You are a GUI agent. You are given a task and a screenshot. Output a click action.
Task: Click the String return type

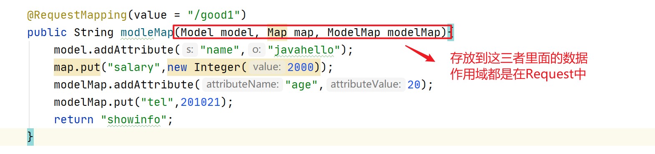94,32
